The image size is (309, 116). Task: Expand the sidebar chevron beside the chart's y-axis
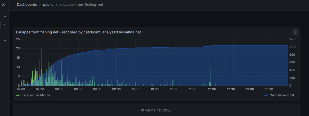pyautogui.click(x=5, y=41)
